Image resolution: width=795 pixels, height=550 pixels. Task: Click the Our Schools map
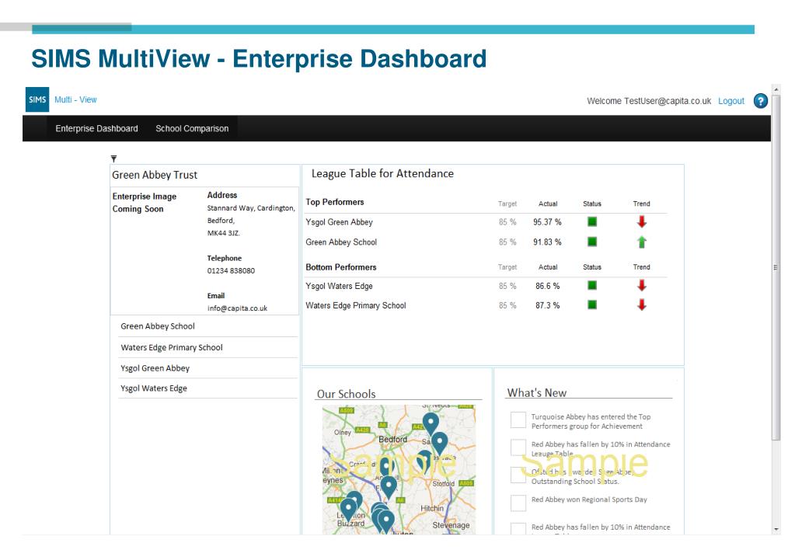pyautogui.click(x=399, y=469)
